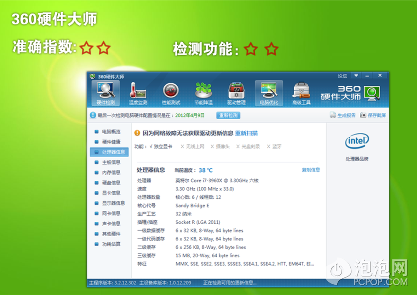Open the 驱动管理 driver management icon
This screenshot has height=295, width=417.
coord(236,93)
